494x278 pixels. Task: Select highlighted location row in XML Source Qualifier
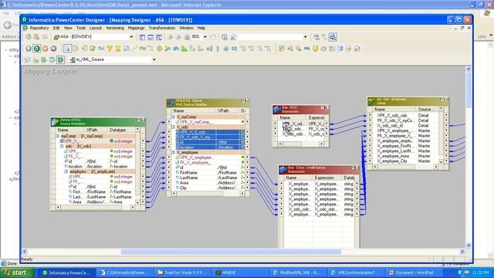(209, 147)
